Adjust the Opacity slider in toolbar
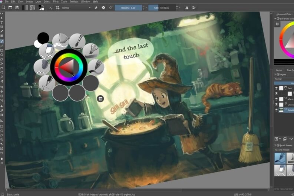This screenshot has width=294, height=196. click(x=128, y=8)
